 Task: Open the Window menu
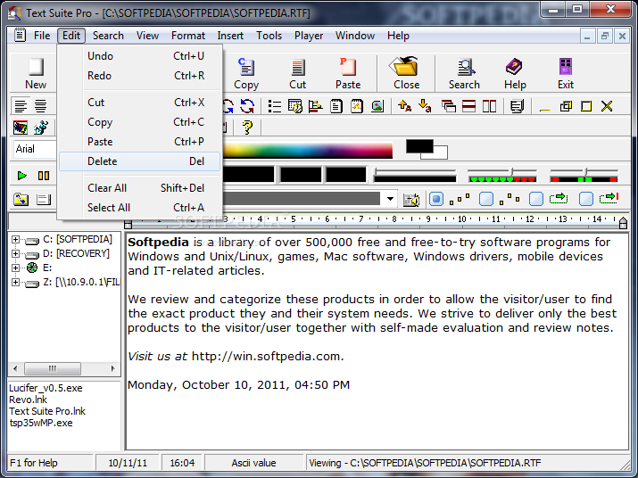[x=355, y=36]
